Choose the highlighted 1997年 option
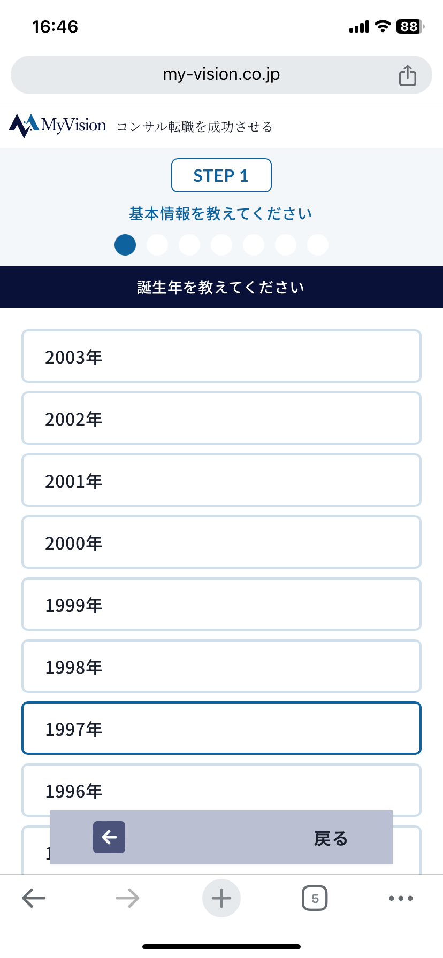Screen dimensions: 443x958 pyautogui.click(x=221, y=728)
